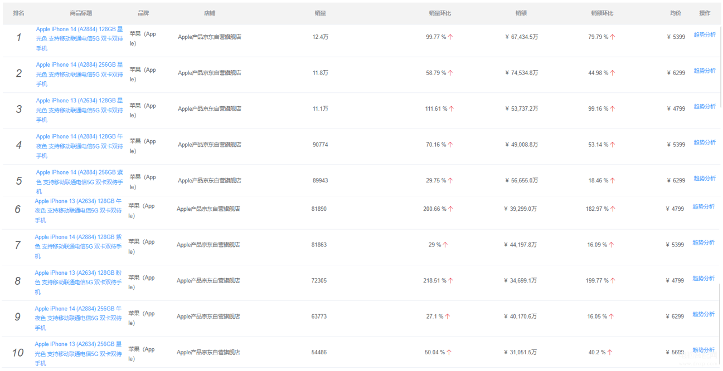Image resolution: width=723 pixels, height=371 pixels.
Task: Select the sales cell 90774
Action: point(320,145)
